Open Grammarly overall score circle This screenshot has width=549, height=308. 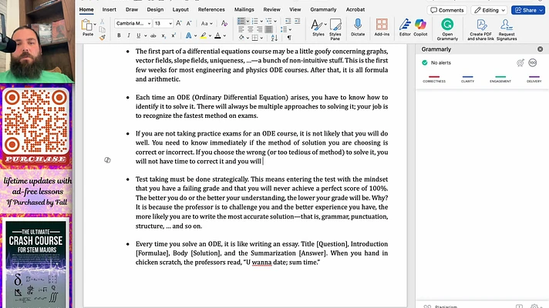point(533,62)
